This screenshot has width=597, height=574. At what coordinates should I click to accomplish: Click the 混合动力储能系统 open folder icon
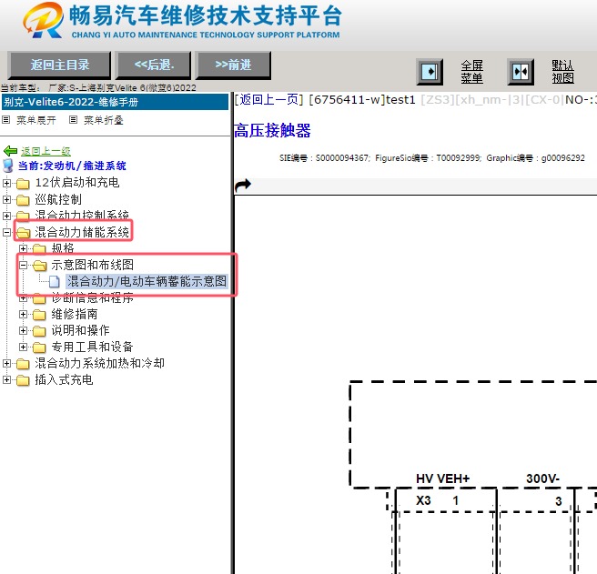pos(23,232)
